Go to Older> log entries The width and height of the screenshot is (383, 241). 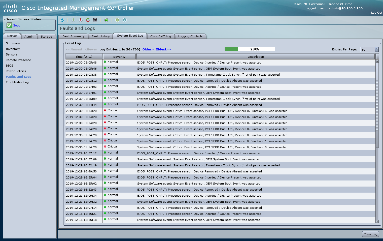click(148, 49)
